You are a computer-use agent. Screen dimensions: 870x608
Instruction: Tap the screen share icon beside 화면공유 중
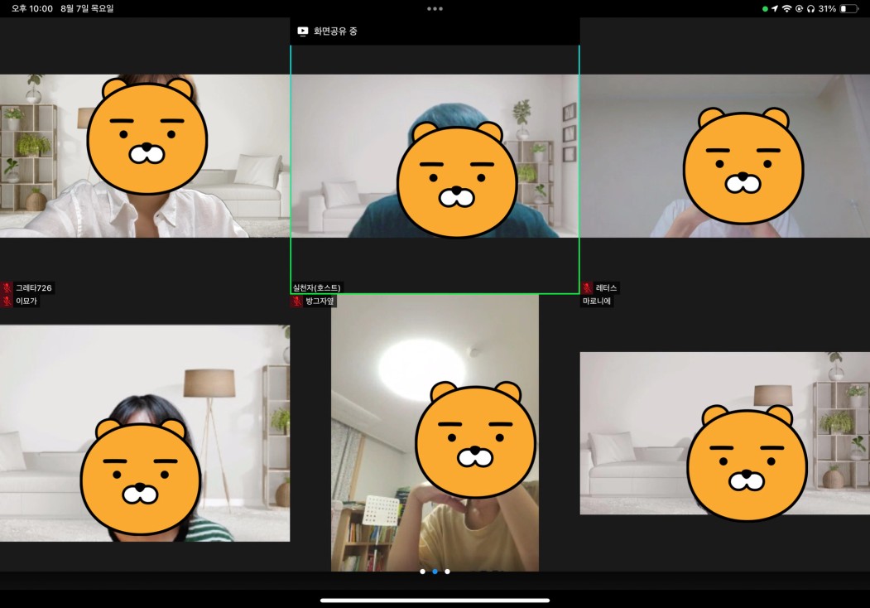point(302,31)
